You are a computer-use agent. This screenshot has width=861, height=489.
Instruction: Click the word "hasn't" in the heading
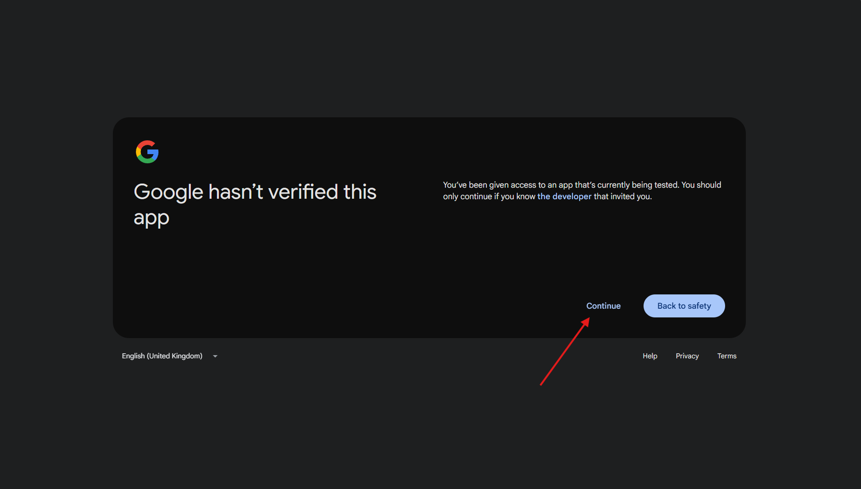(235, 192)
